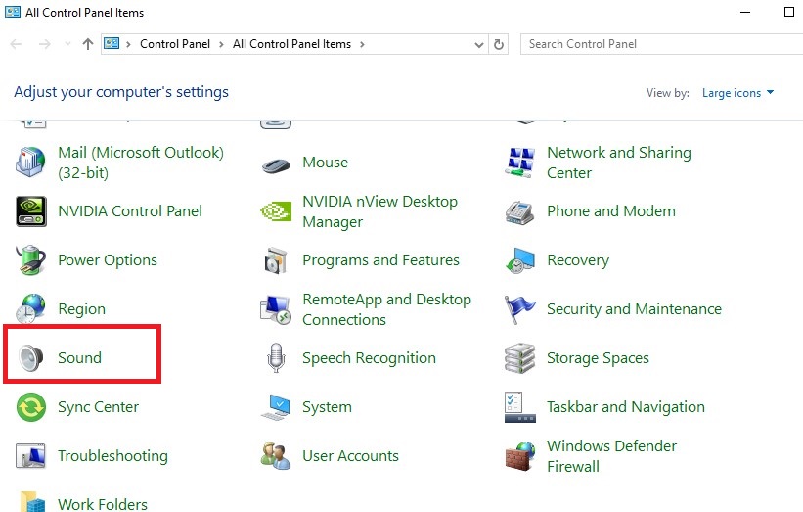Select the 'All Control Panel Items' breadcrumb
Screen dimensions: 803x512
point(291,44)
